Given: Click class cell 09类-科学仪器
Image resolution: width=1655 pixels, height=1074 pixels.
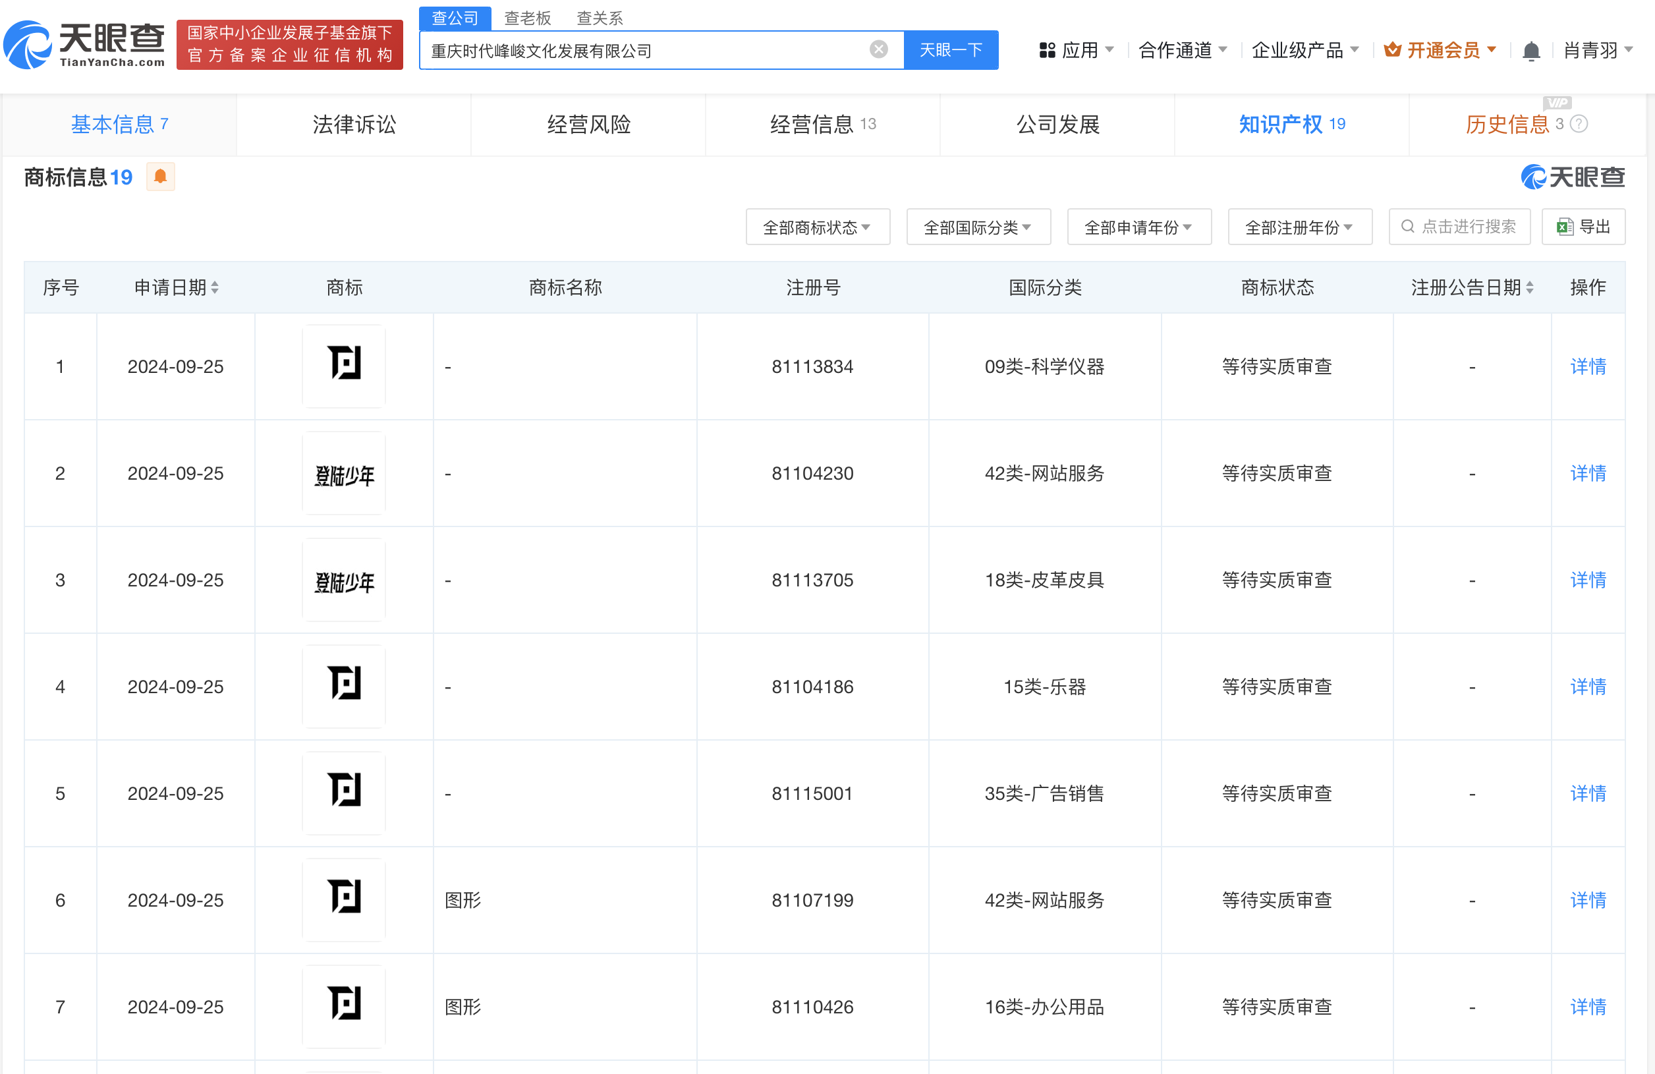Looking at the screenshot, I should [1044, 366].
